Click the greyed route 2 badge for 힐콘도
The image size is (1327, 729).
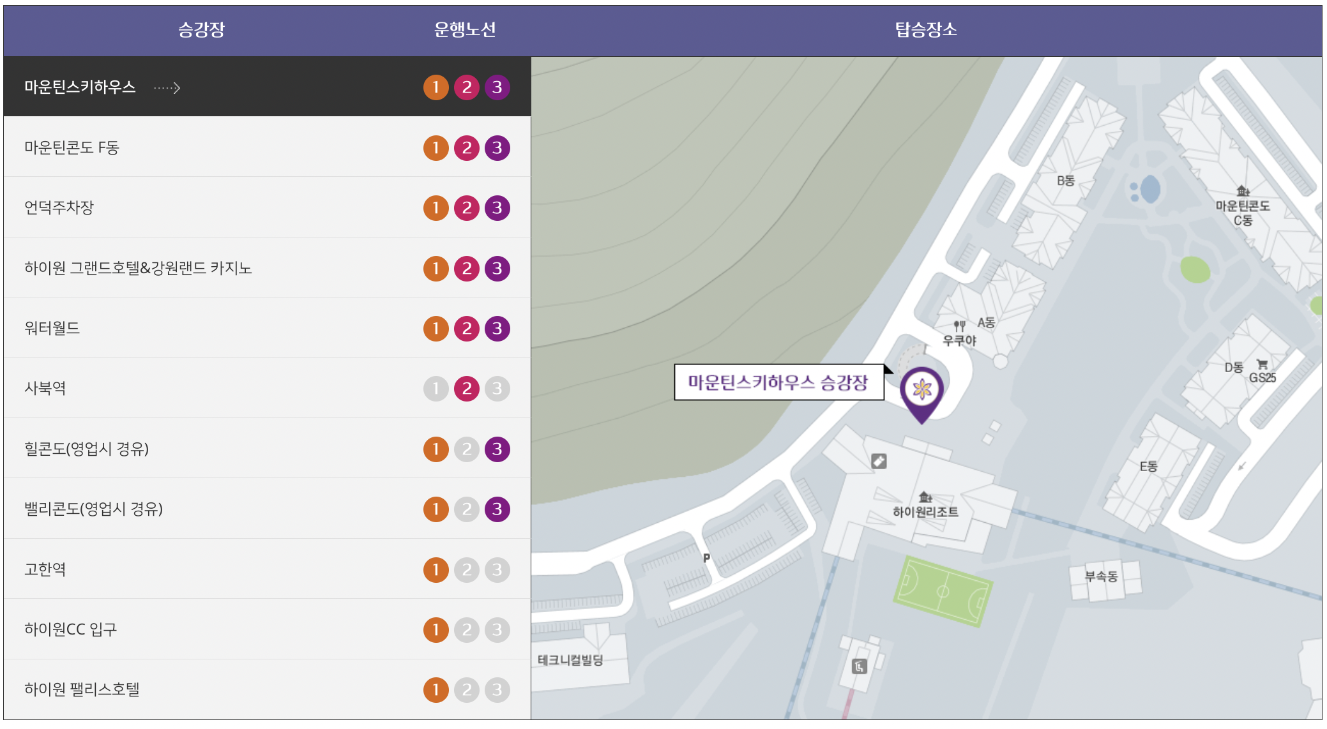(x=467, y=449)
